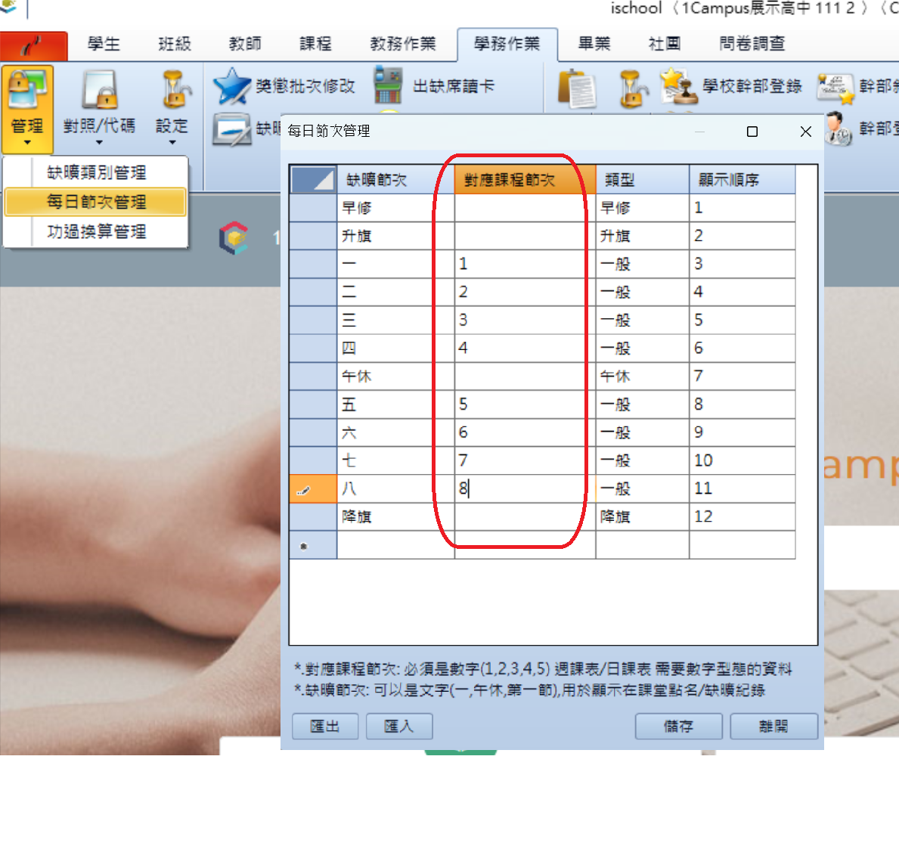Click the 匯出 button
899x843 pixels.
[x=325, y=726]
